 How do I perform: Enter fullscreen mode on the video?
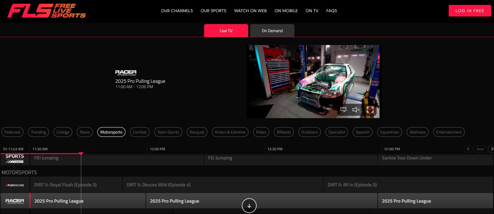[x=370, y=110]
